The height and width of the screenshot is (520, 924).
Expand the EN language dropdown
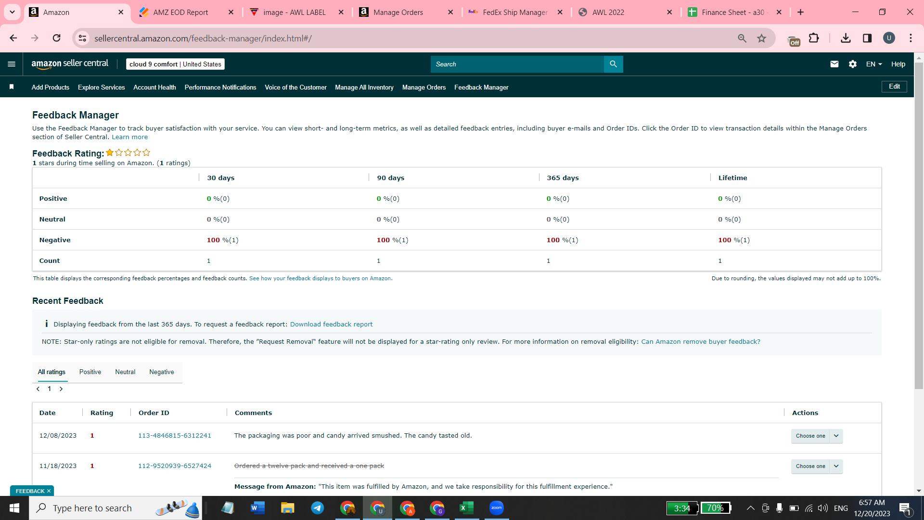pos(874,64)
